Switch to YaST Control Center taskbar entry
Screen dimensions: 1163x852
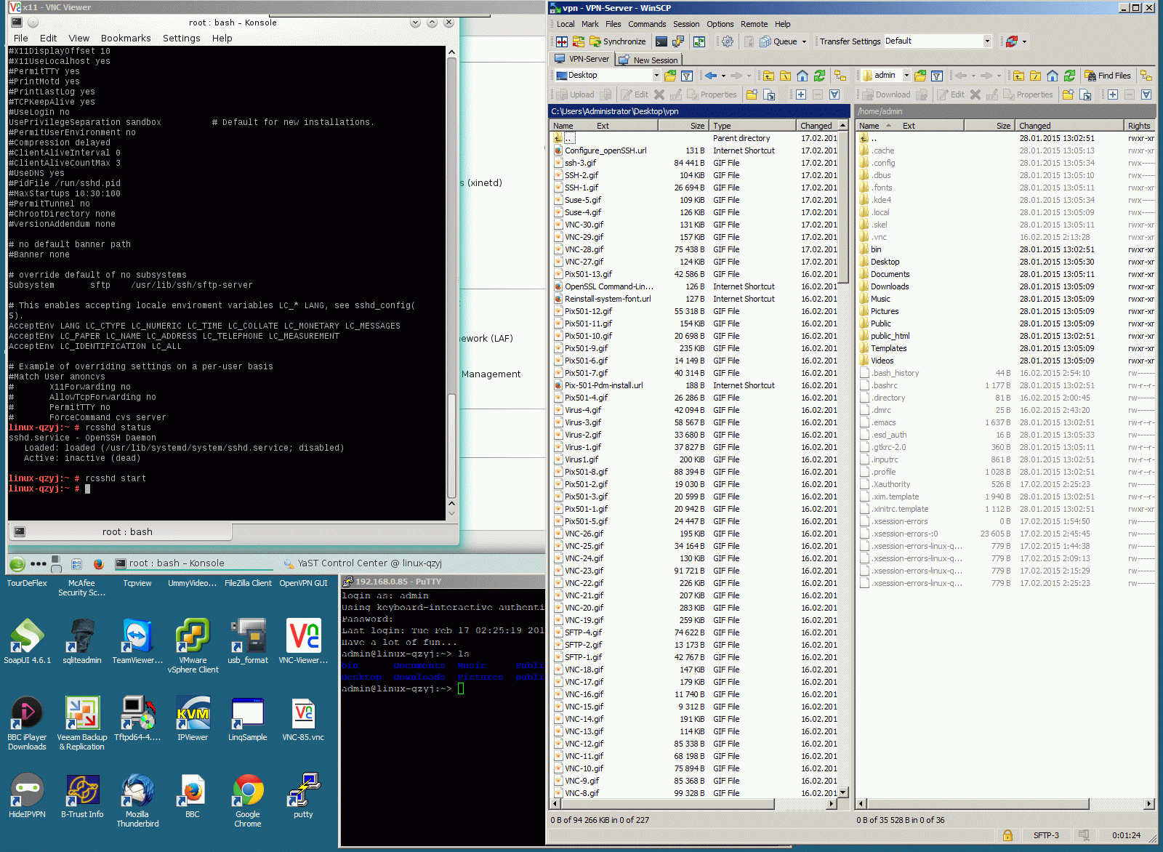coord(362,563)
